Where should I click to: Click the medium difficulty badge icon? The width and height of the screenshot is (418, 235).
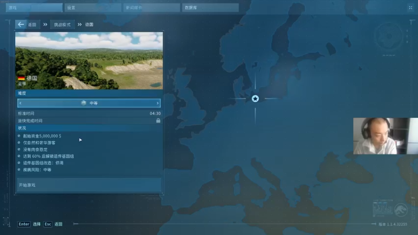pyautogui.click(x=84, y=103)
